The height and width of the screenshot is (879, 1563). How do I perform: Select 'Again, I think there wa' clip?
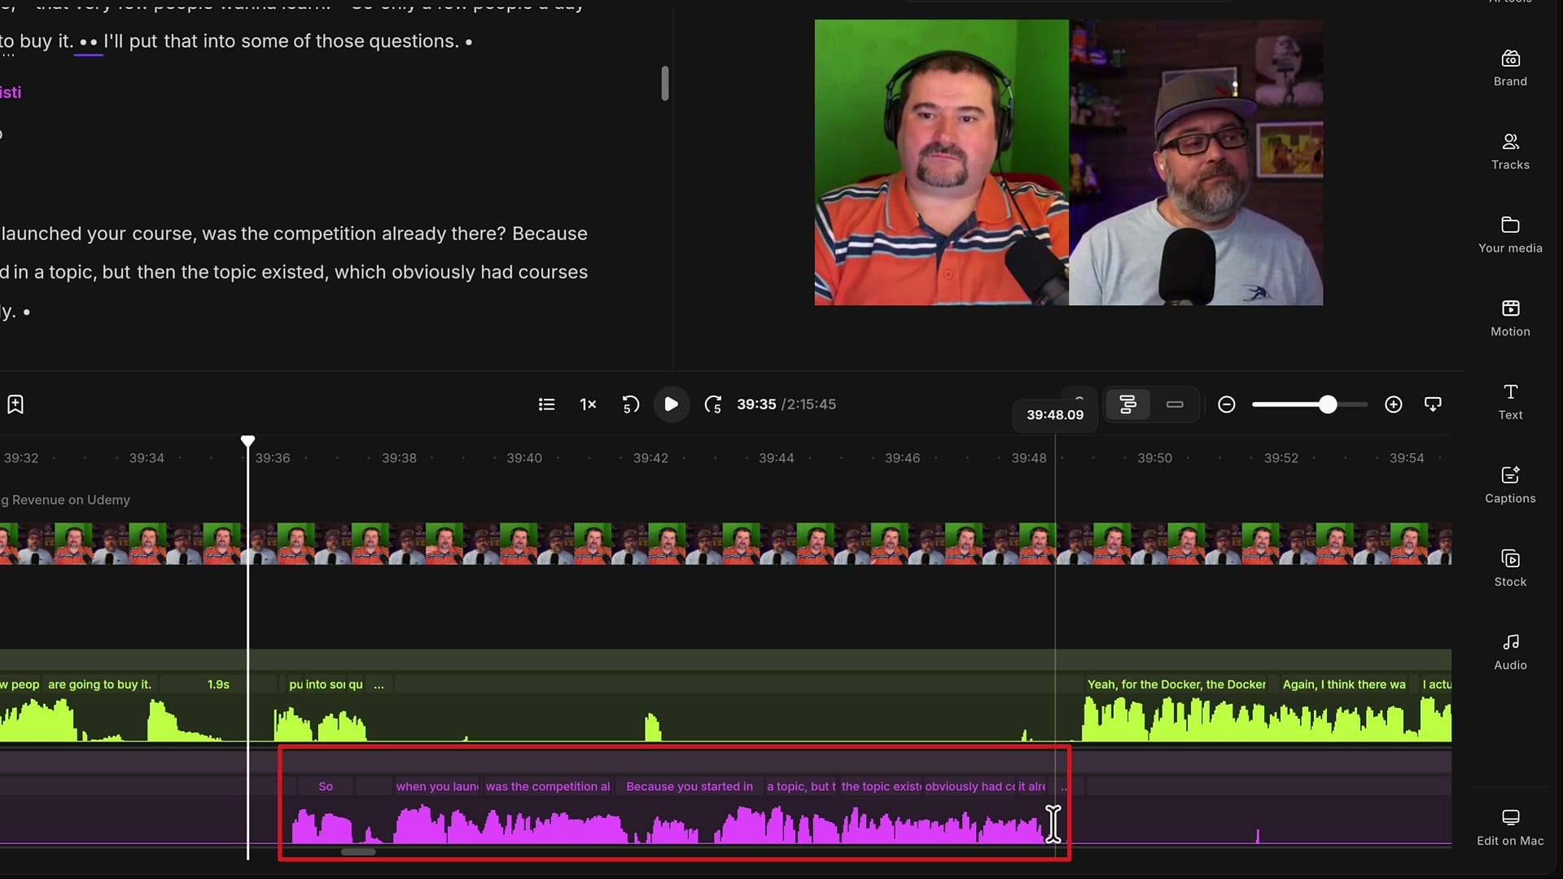[1345, 684]
